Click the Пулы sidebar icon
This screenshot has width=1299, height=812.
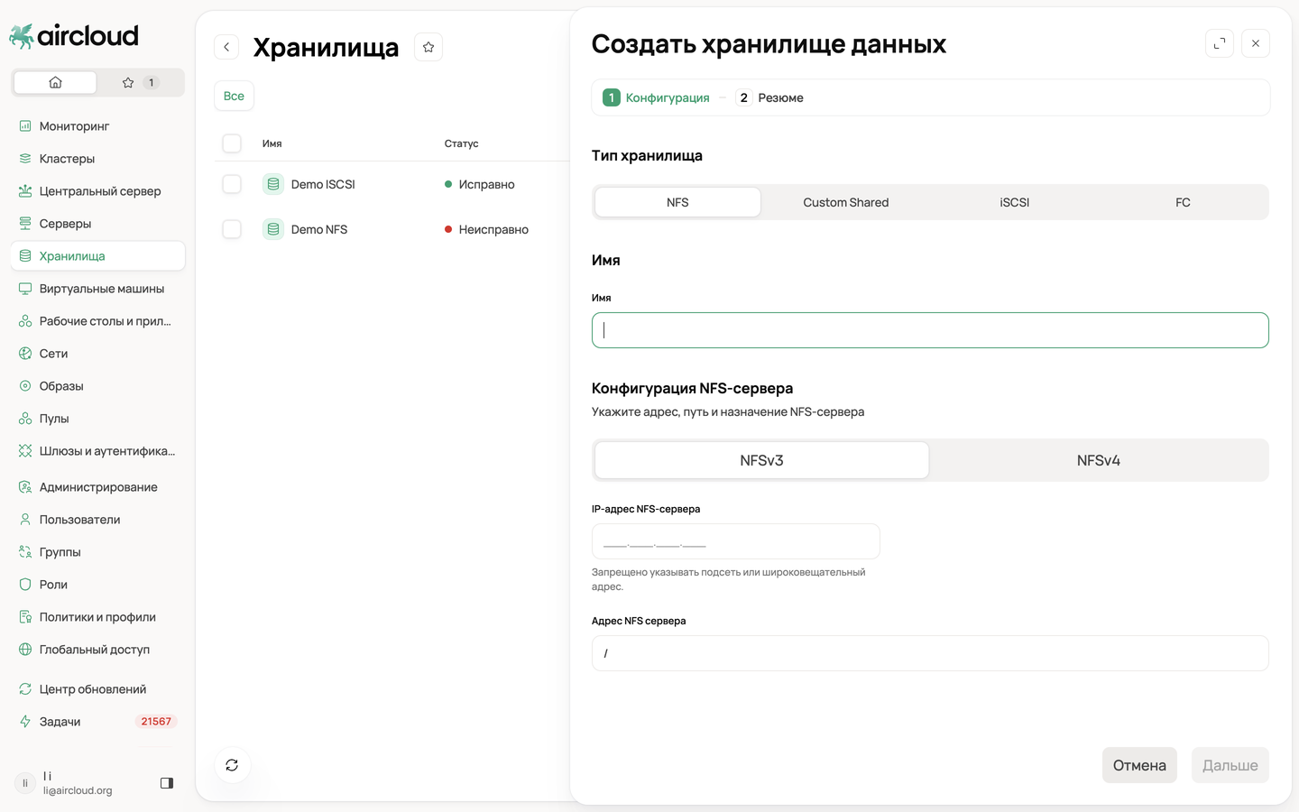click(25, 419)
